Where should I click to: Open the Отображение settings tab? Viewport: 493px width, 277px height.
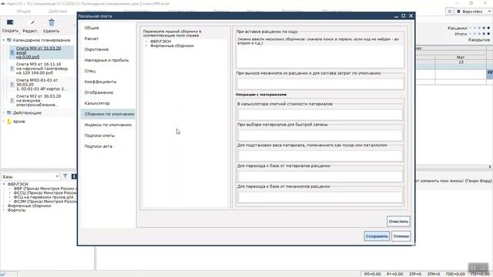[108, 92]
